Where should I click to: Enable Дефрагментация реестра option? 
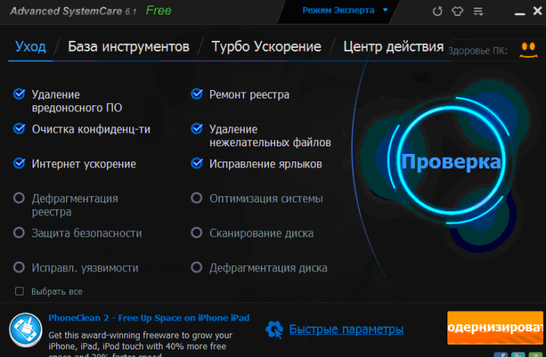[x=20, y=199]
